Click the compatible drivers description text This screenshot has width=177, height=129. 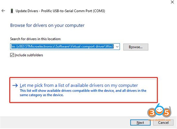(83, 93)
